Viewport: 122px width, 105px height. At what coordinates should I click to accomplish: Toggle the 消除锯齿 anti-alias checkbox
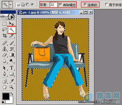pos(61,4)
